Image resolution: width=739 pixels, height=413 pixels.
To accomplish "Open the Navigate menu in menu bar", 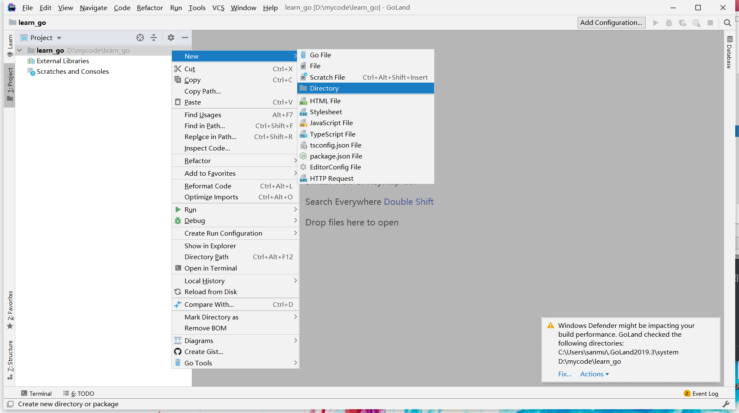I will [x=93, y=8].
